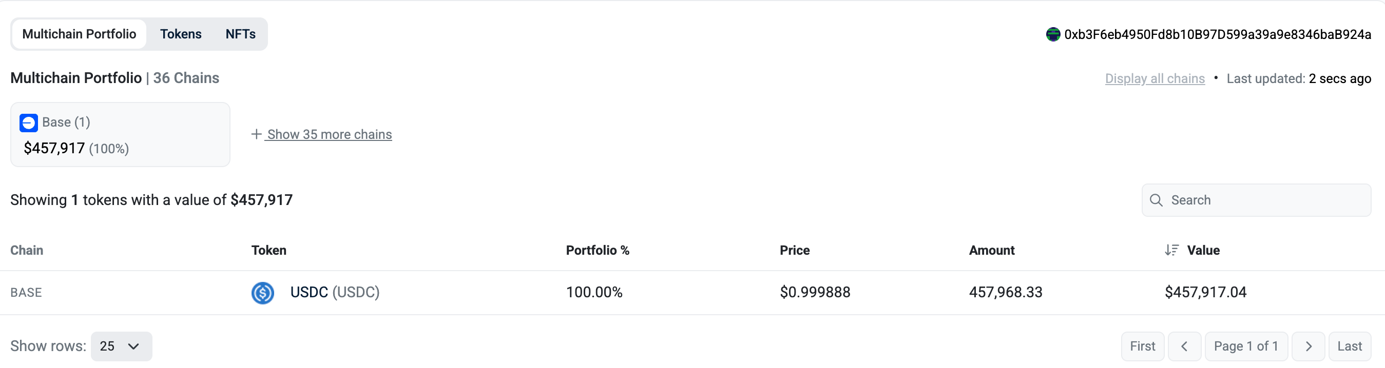Open the USDC (USDC) token link
Viewport: 1385px width, 368px height.
pos(334,292)
